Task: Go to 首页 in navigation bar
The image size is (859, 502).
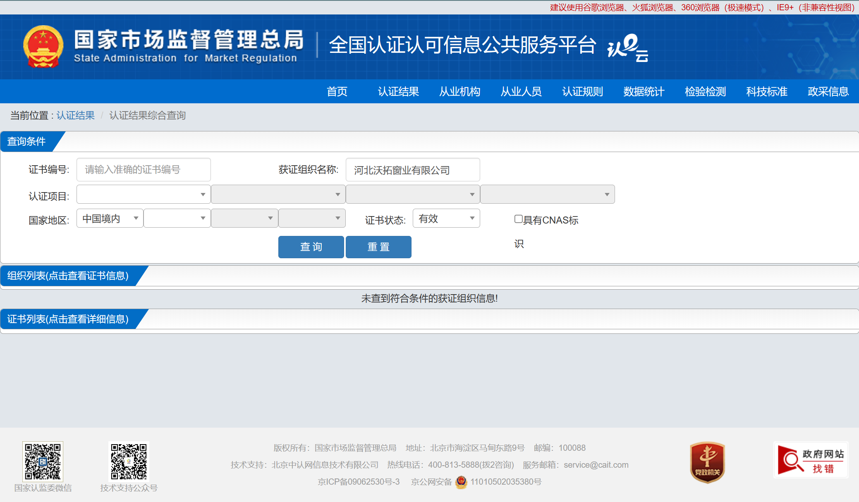Action: click(x=337, y=91)
